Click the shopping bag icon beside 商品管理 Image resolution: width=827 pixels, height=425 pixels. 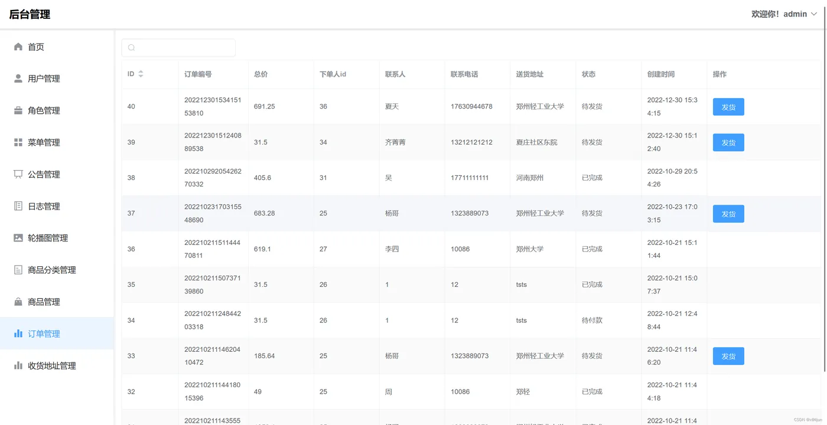(18, 302)
